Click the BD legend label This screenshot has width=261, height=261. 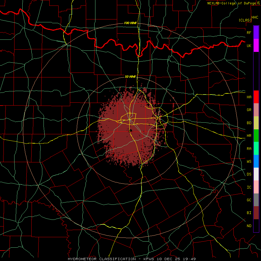tap(249, 123)
